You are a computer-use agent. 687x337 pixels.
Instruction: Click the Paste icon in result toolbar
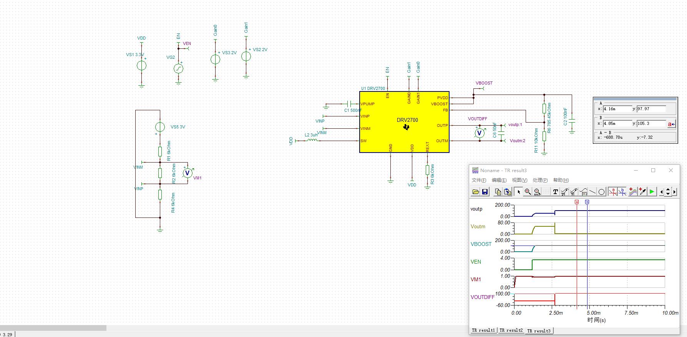coord(507,192)
